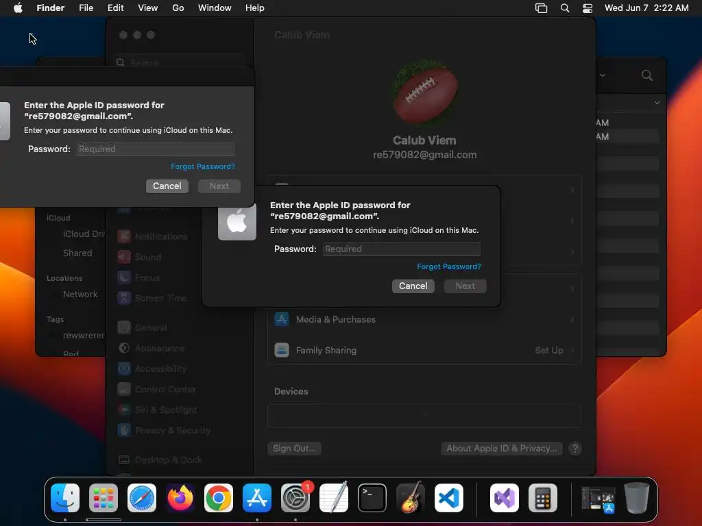The image size is (702, 526).
Task: Launch Google Chrome from the Dock
Action: click(x=219, y=498)
